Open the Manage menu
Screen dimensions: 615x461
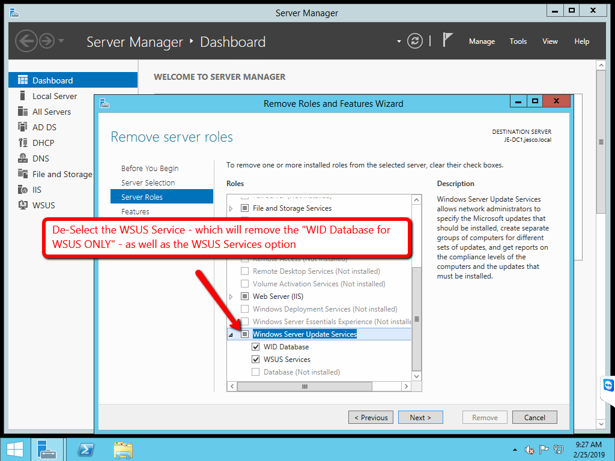point(482,41)
